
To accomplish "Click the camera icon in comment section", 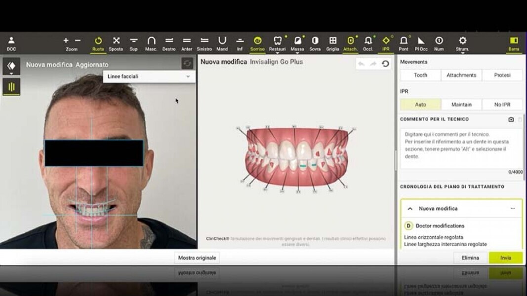I will click(x=511, y=119).
